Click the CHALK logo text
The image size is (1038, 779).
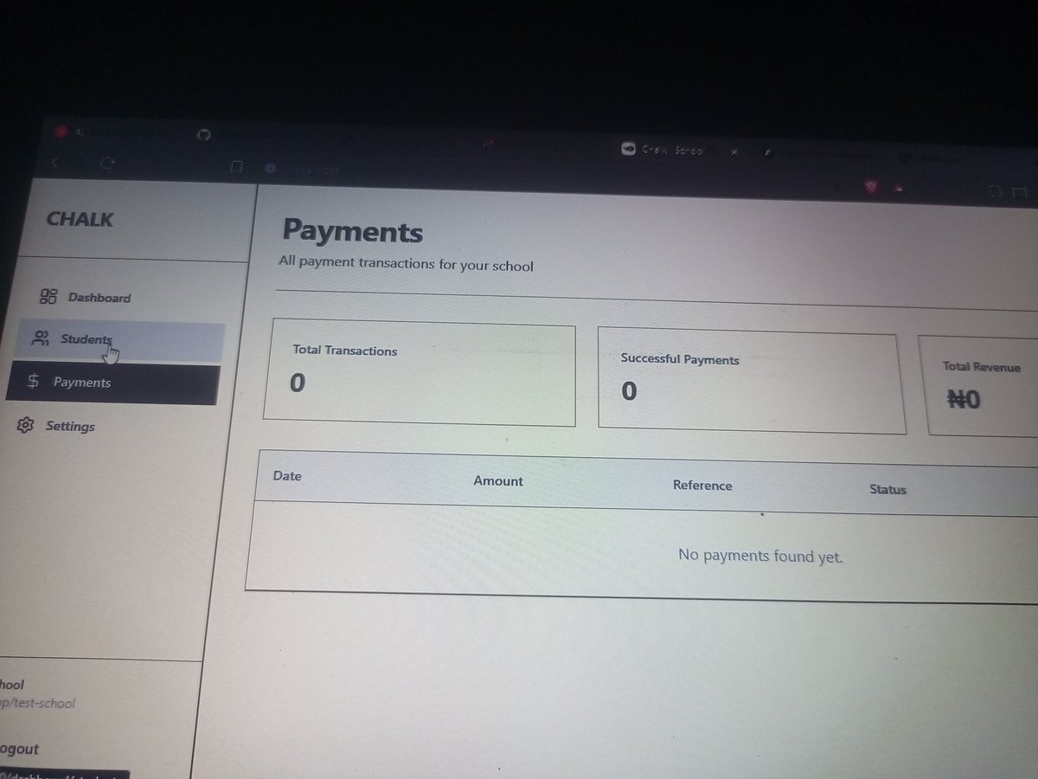80,219
